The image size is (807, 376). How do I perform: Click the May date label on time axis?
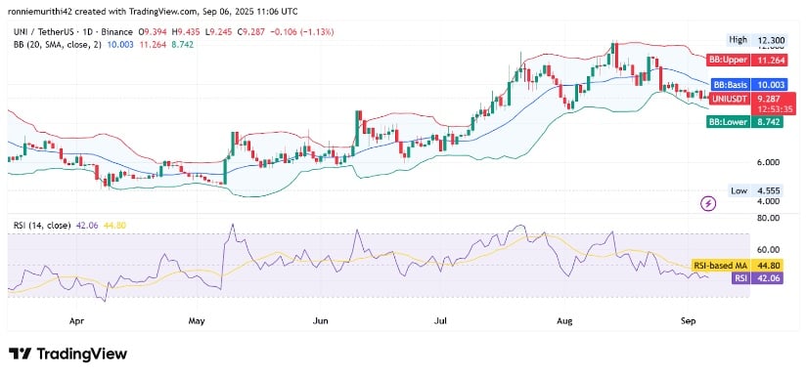click(x=198, y=321)
